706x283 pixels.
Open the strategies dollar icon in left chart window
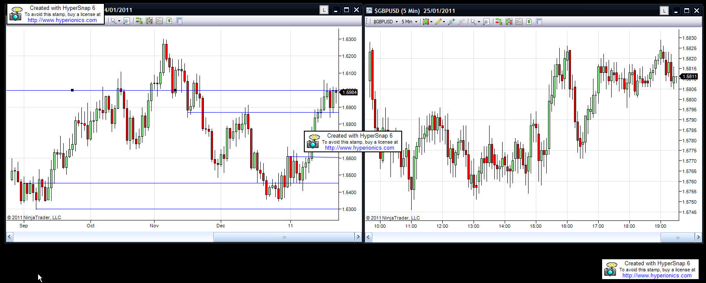tap(169, 21)
